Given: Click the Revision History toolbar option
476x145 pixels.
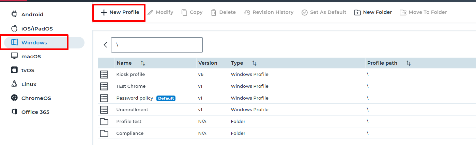Looking at the screenshot, I should pos(269,13).
